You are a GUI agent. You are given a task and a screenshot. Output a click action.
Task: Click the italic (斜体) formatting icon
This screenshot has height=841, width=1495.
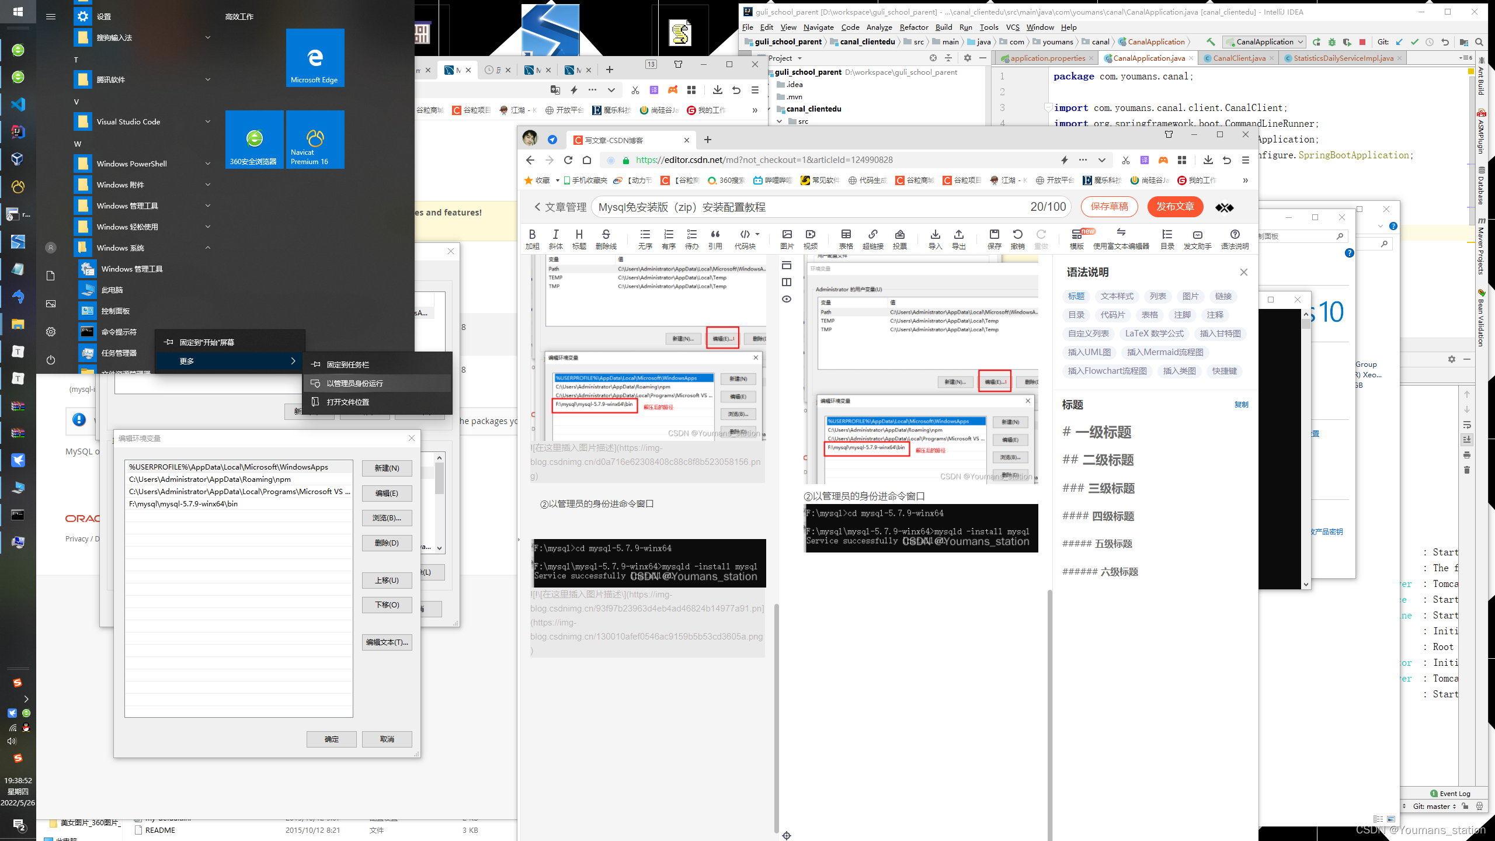pos(555,239)
